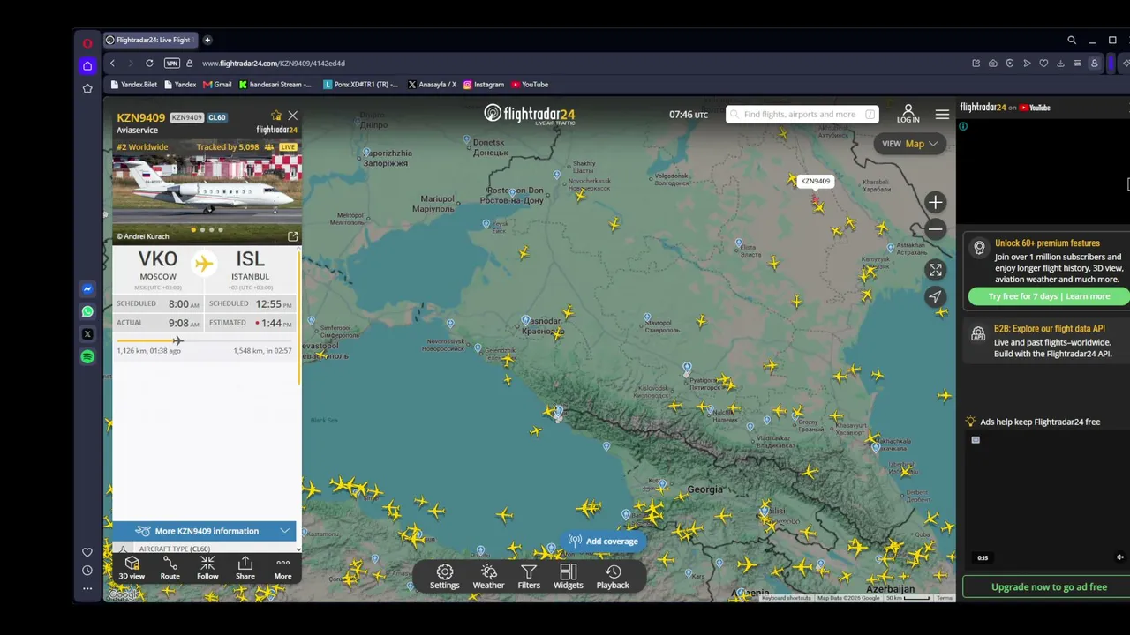Go back to the previous page

coord(112,63)
